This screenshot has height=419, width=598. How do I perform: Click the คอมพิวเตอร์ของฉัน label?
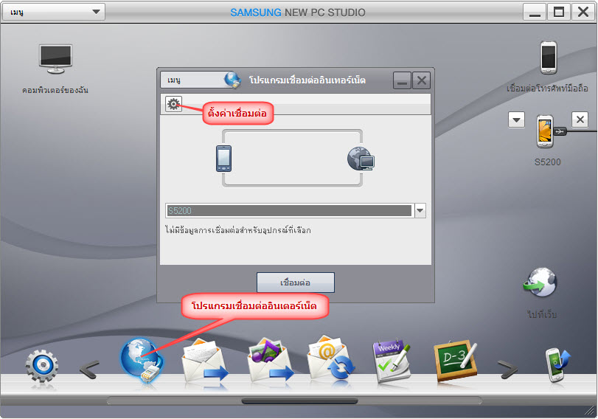click(x=55, y=90)
